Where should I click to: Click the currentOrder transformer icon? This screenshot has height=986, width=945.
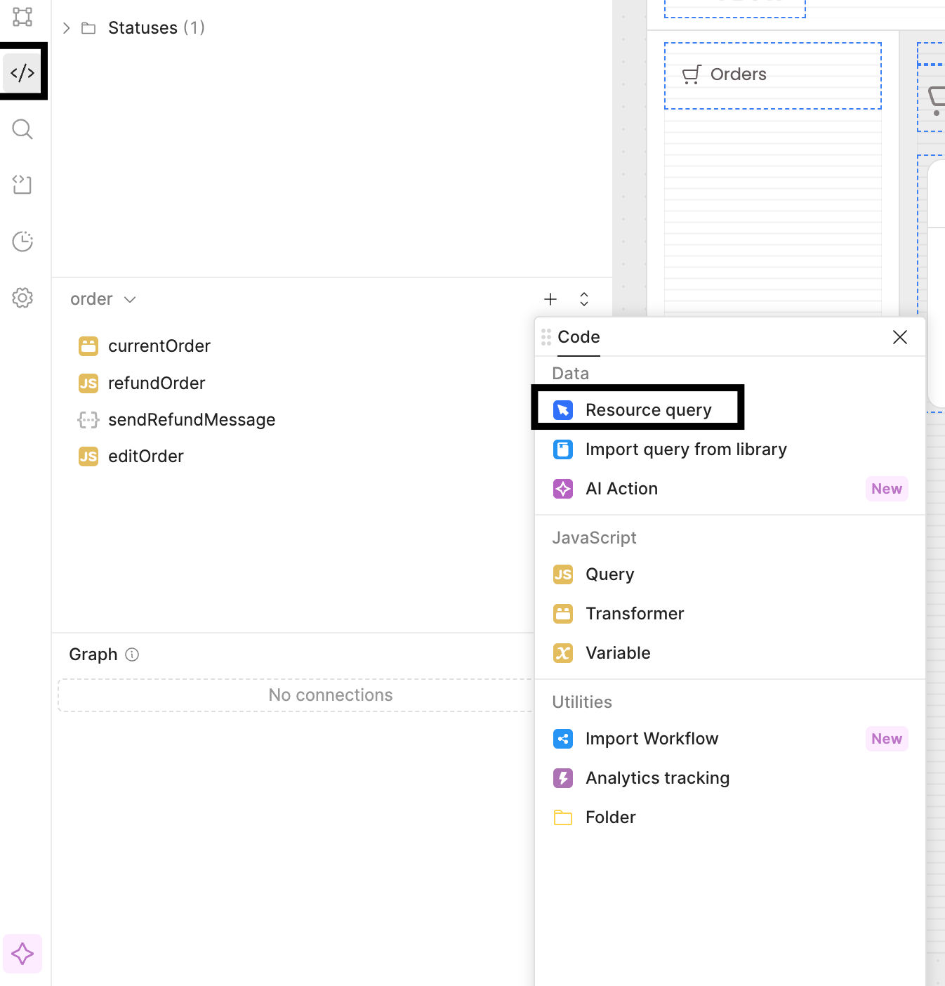click(x=88, y=346)
